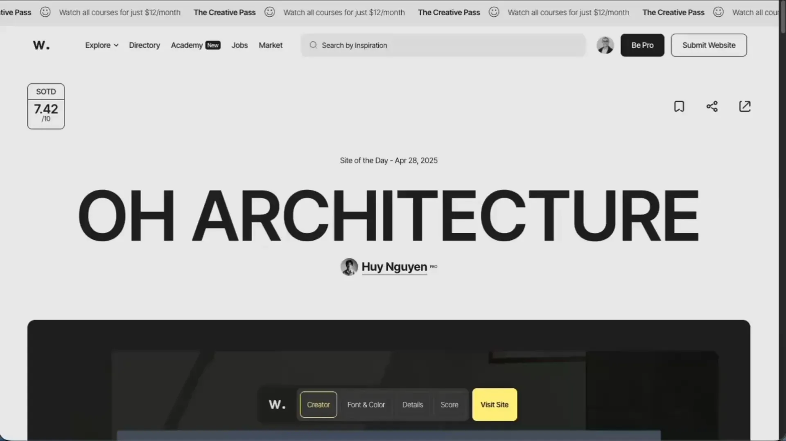Click the Awwwards W. logo in header
The width and height of the screenshot is (786, 441).
click(41, 45)
